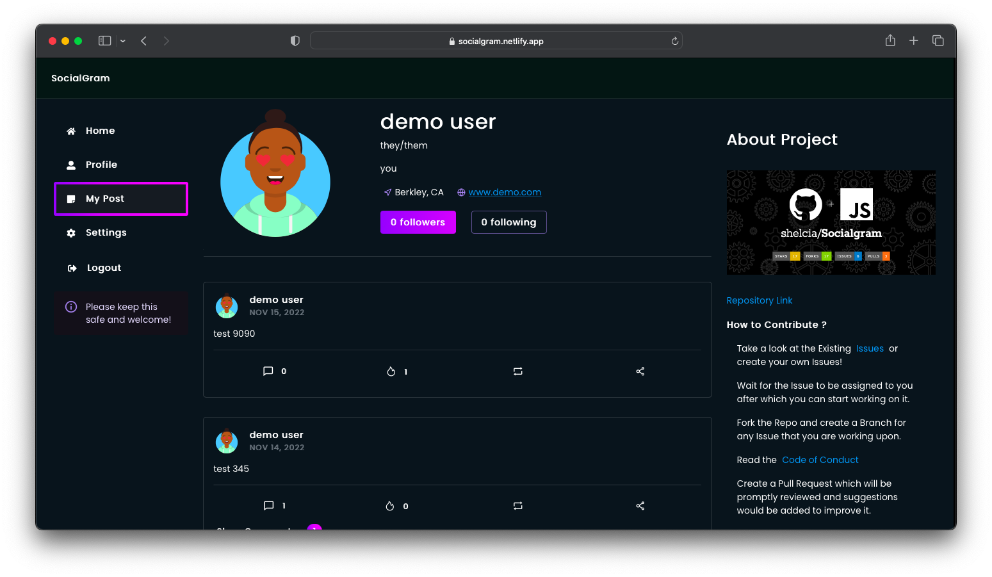Click the comment icon on test 9090 post
Viewport: 992px width, 577px height.
pyautogui.click(x=268, y=371)
